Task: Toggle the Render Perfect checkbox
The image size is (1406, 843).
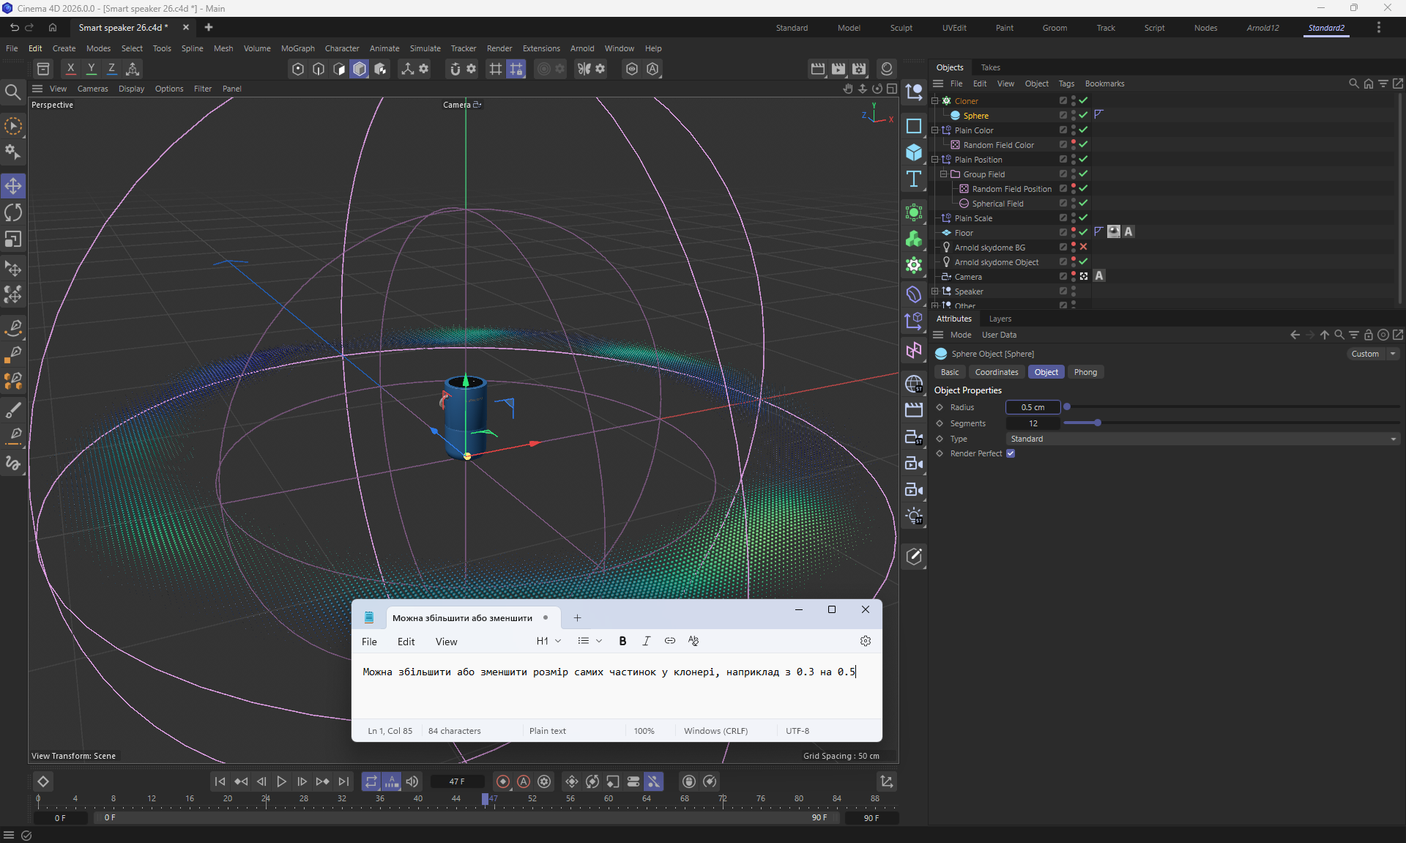Action: [1011, 453]
